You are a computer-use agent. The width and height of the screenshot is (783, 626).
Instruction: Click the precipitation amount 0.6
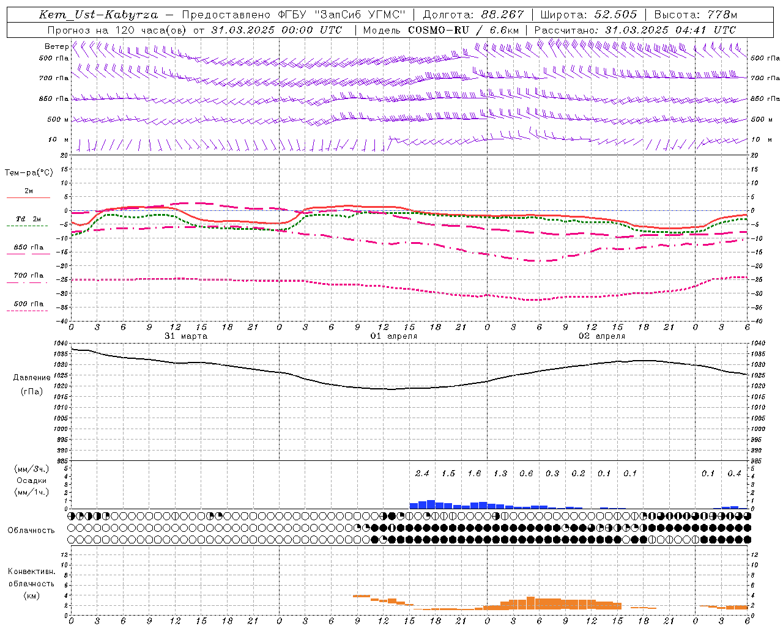pos(526,473)
